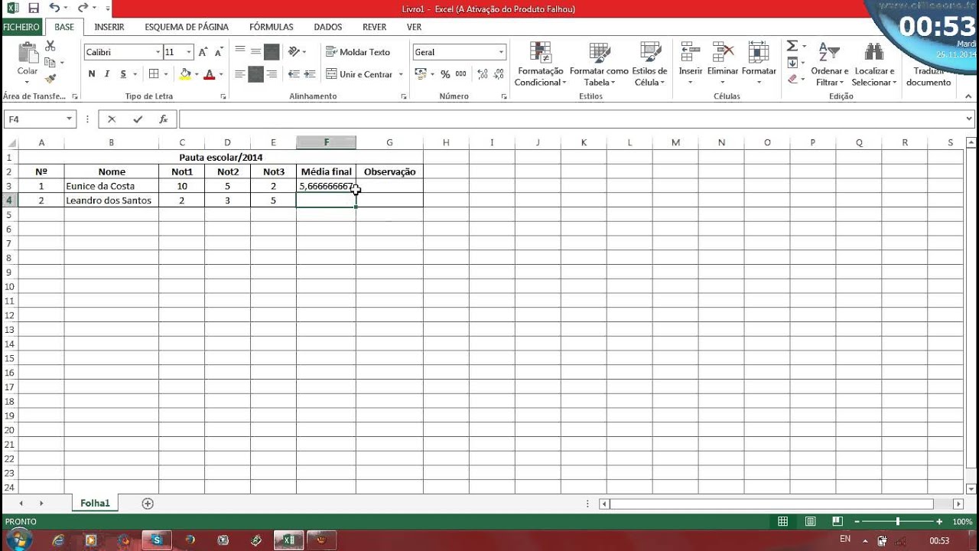Click the zoom slider in status bar
Viewport: 979px width, 551px height.
(x=897, y=521)
